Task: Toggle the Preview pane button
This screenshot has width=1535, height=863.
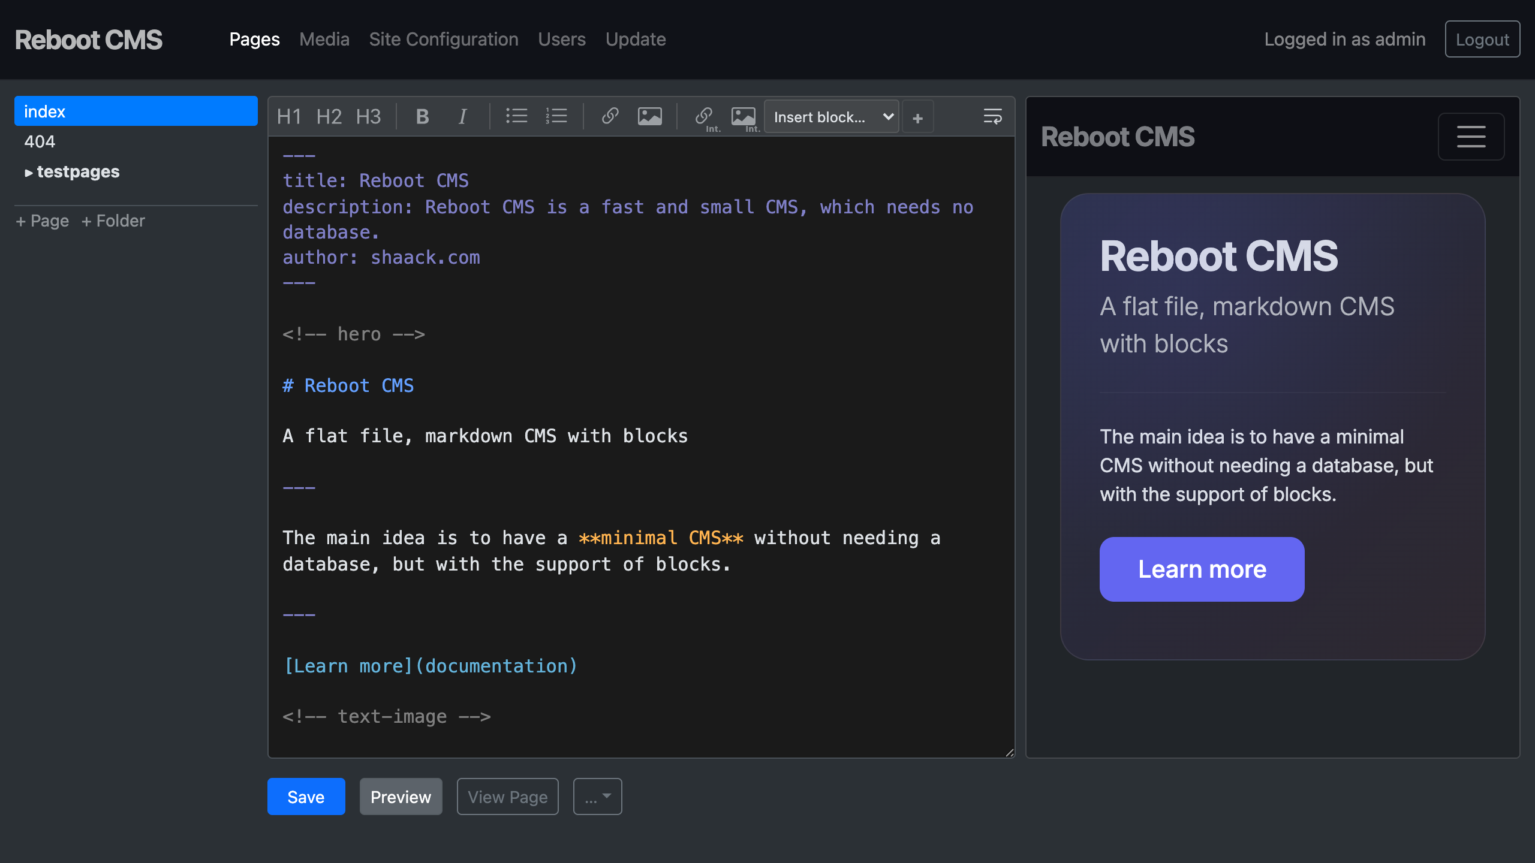Action: (401, 796)
